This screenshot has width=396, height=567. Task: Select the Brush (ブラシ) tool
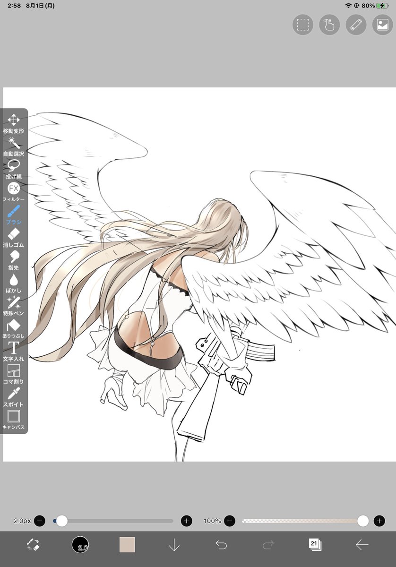pyautogui.click(x=13, y=215)
